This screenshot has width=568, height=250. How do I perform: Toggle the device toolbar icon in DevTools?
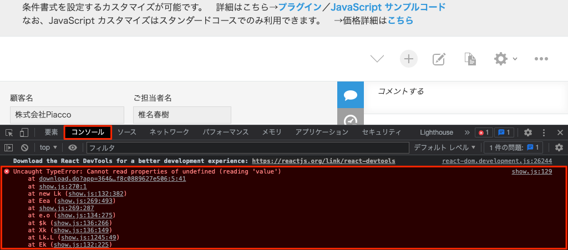tap(24, 132)
